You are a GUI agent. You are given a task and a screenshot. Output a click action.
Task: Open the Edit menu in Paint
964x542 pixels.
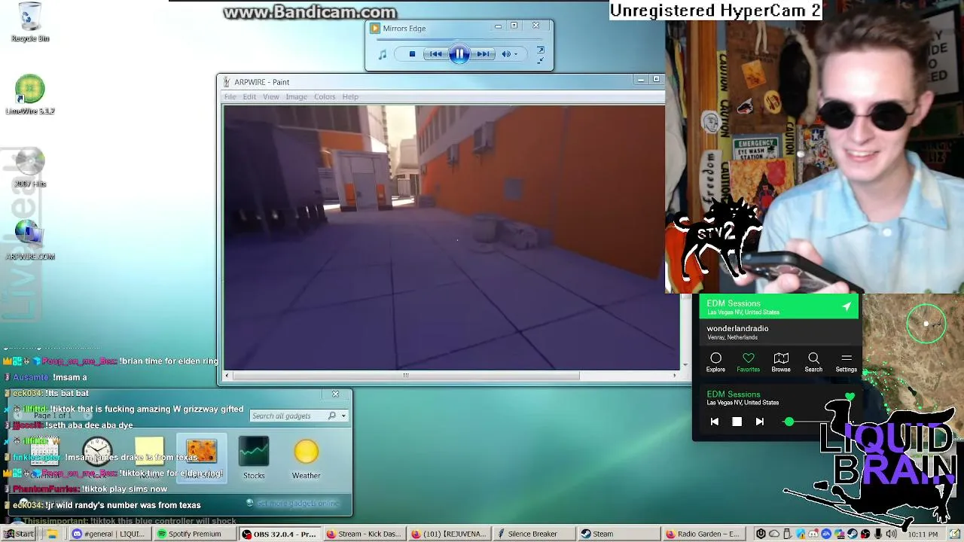[x=249, y=96]
